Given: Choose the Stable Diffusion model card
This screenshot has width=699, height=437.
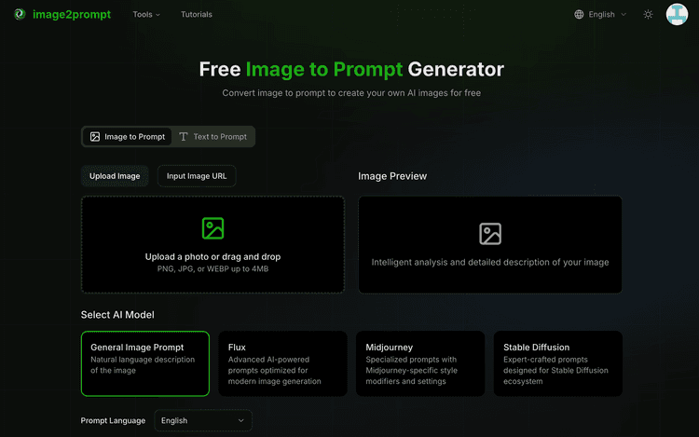Looking at the screenshot, I should pos(557,363).
